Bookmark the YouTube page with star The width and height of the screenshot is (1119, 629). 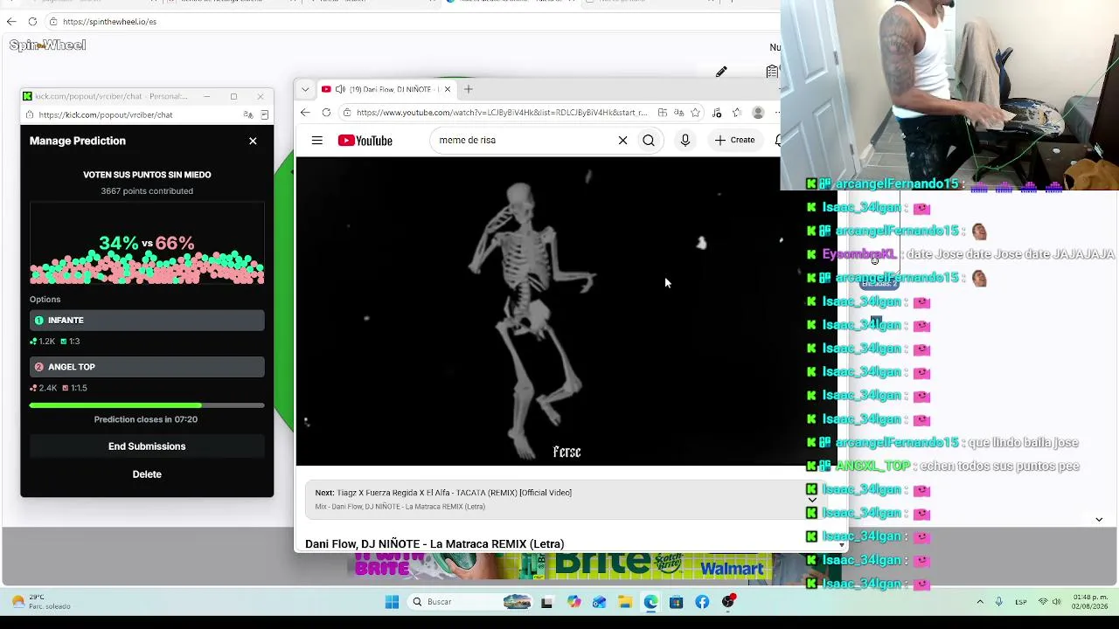coord(695,113)
